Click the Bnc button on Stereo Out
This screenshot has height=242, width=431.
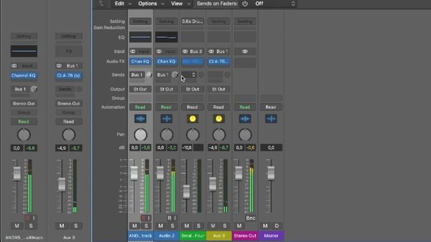click(251, 218)
